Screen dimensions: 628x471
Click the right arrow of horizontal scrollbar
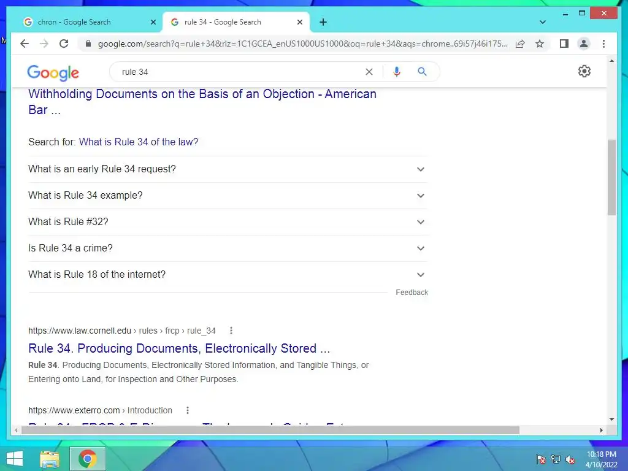601,430
